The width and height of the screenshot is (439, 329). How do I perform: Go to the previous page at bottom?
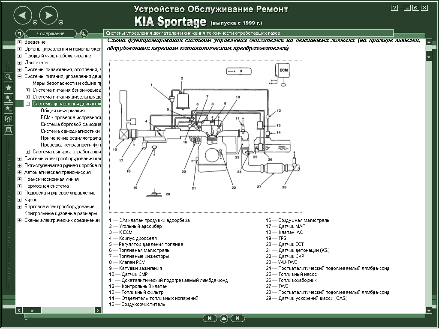click(209, 318)
